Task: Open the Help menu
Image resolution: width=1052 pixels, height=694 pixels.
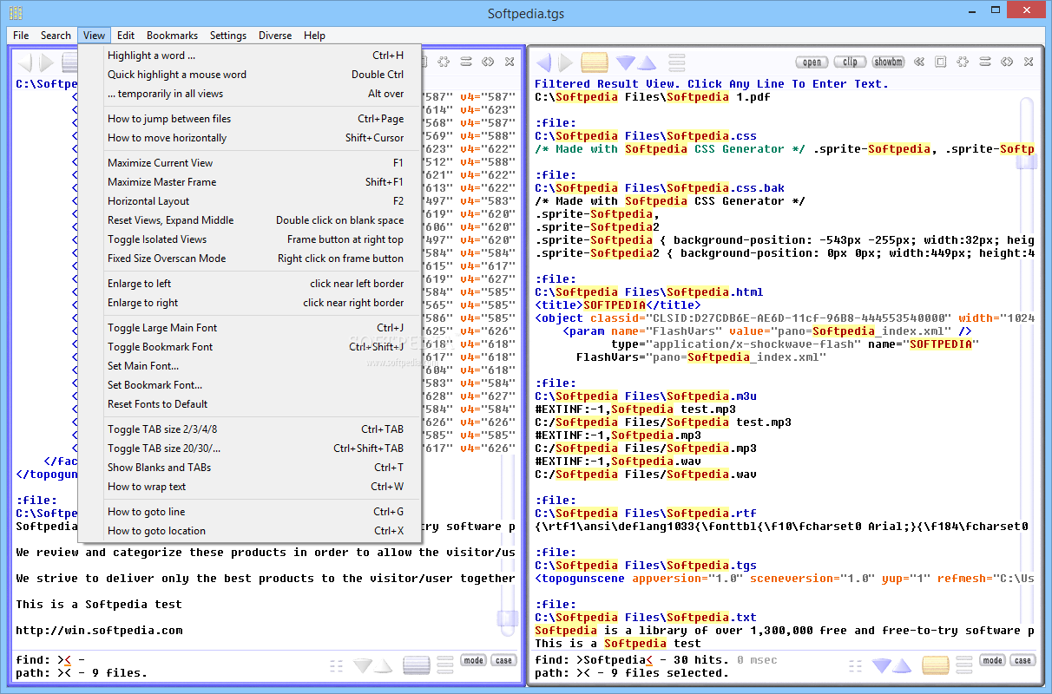Action: [314, 36]
